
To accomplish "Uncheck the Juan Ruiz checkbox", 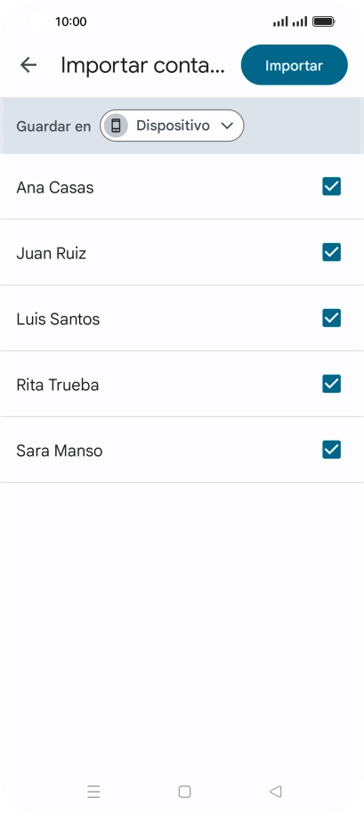I will 332,252.
